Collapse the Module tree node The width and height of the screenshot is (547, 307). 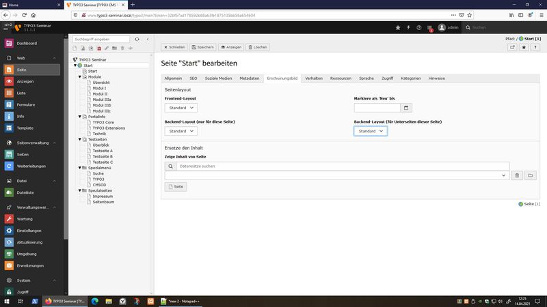[80, 77]
